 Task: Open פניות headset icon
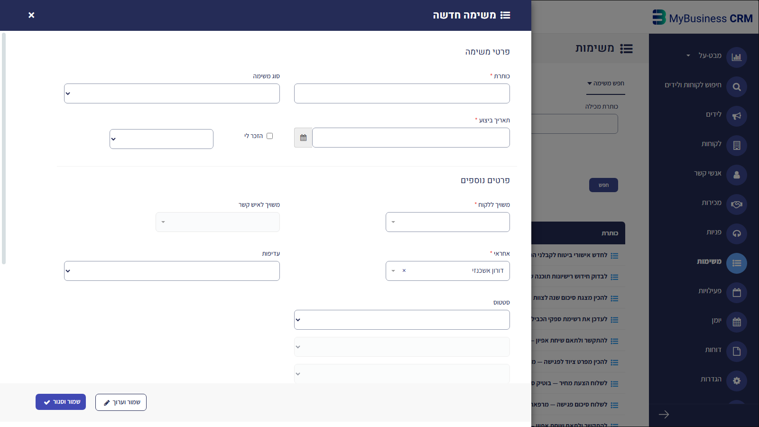pos(736,234)
